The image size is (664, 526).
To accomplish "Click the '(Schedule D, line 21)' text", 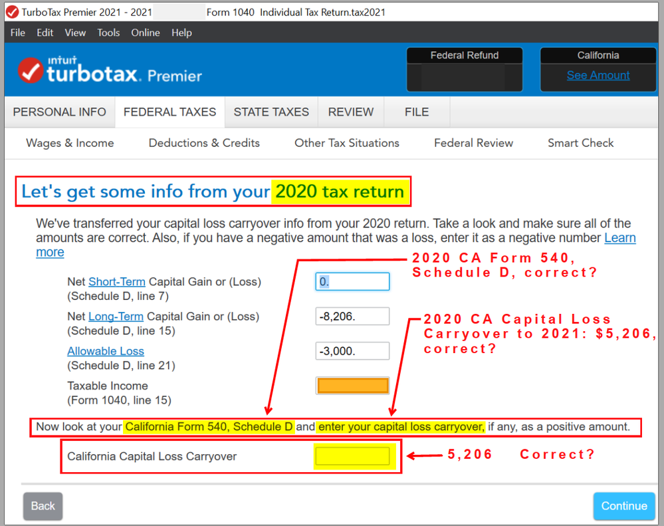I will point(121,366).
